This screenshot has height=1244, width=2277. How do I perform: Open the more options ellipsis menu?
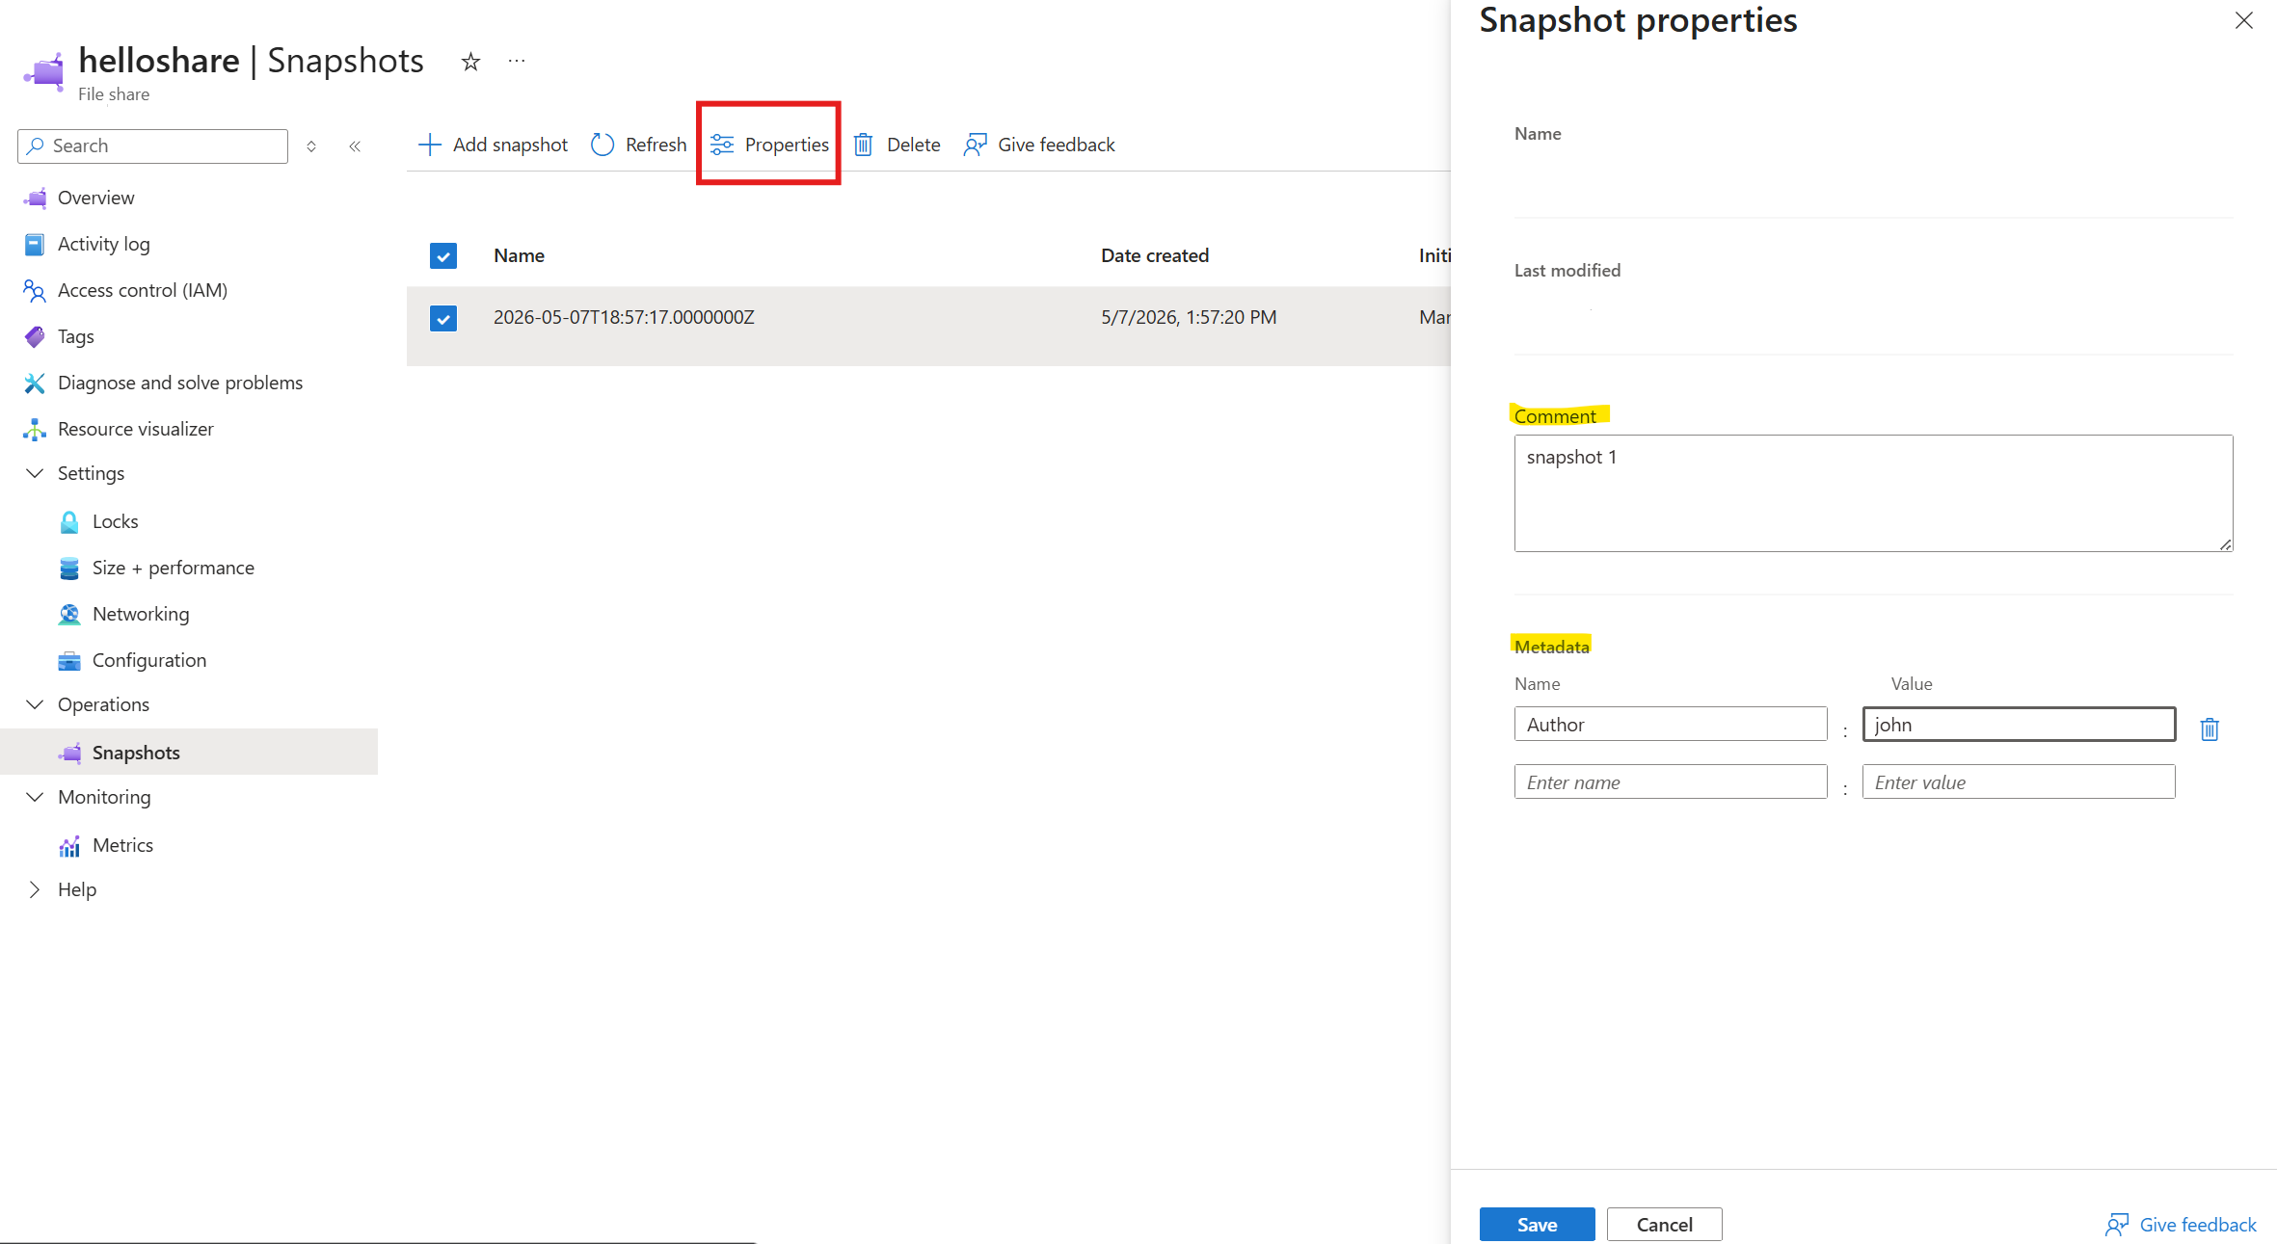click(517, 61)
